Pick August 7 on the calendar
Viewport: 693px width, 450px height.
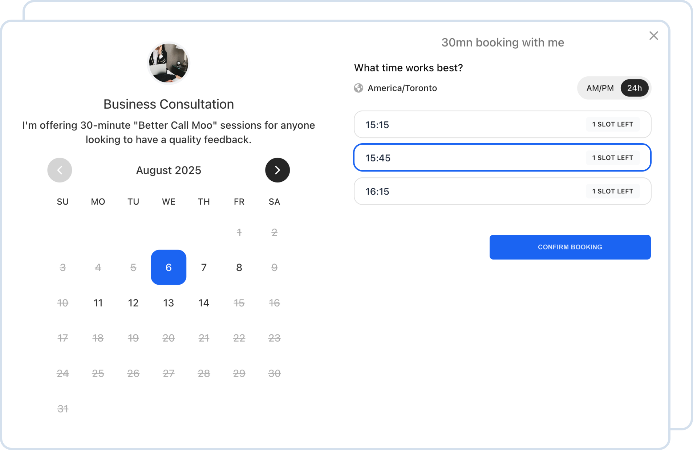pyautogui.click(x=204, y=268)
